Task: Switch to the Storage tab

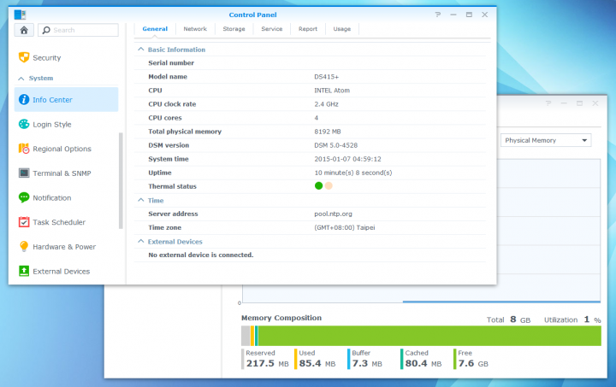Action: tap(234, 29)
